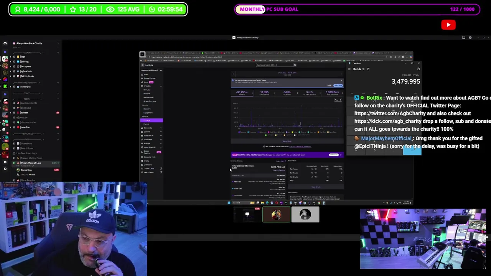Select the Ad Time Per Hour tab
491x276 pixels.
310,93
